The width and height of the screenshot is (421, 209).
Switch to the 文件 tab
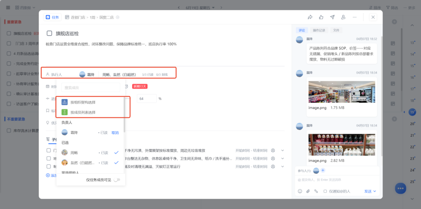click(336, 30)
